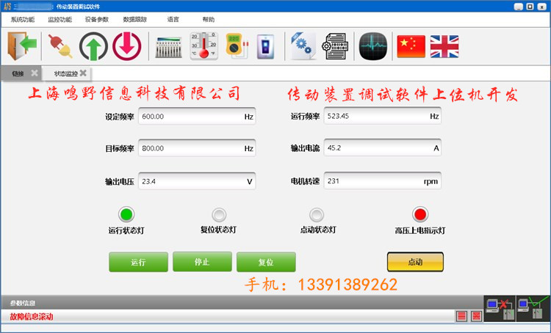Click the multimeter icon in toolbar
Viewport: 551px width, 333px height.
236,46
